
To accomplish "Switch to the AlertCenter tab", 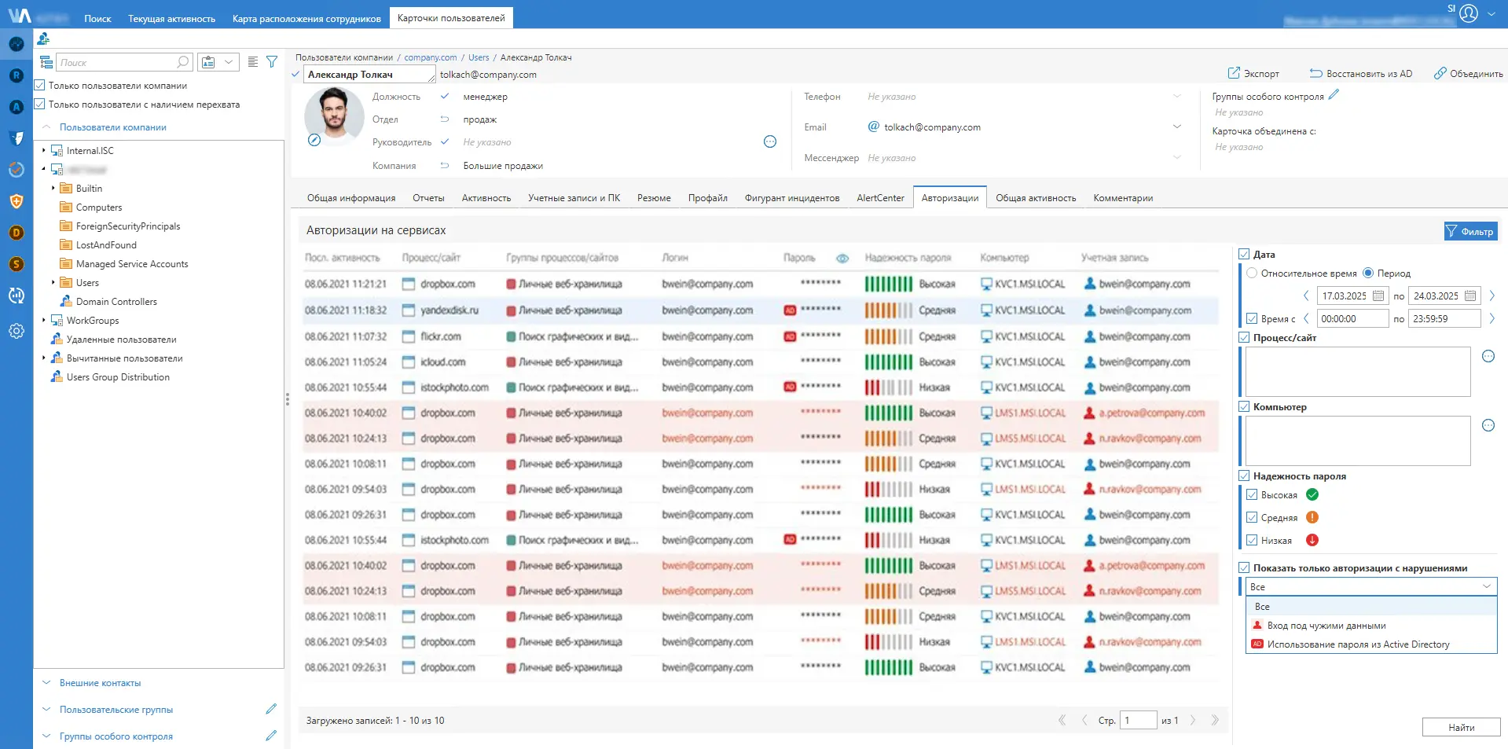I will click(x=880, y=198).
